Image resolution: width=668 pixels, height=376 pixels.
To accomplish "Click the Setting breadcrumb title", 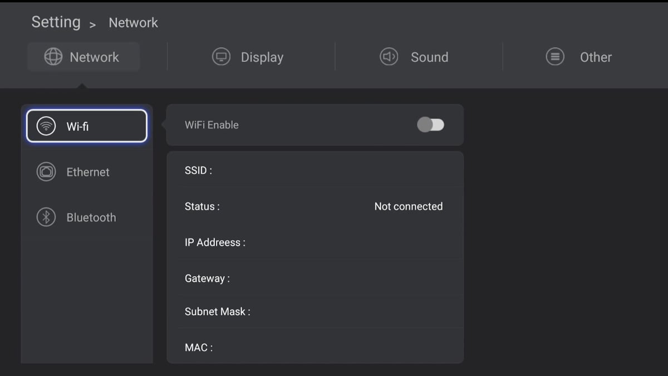I will pyautogui.click(x=56, y=22).
